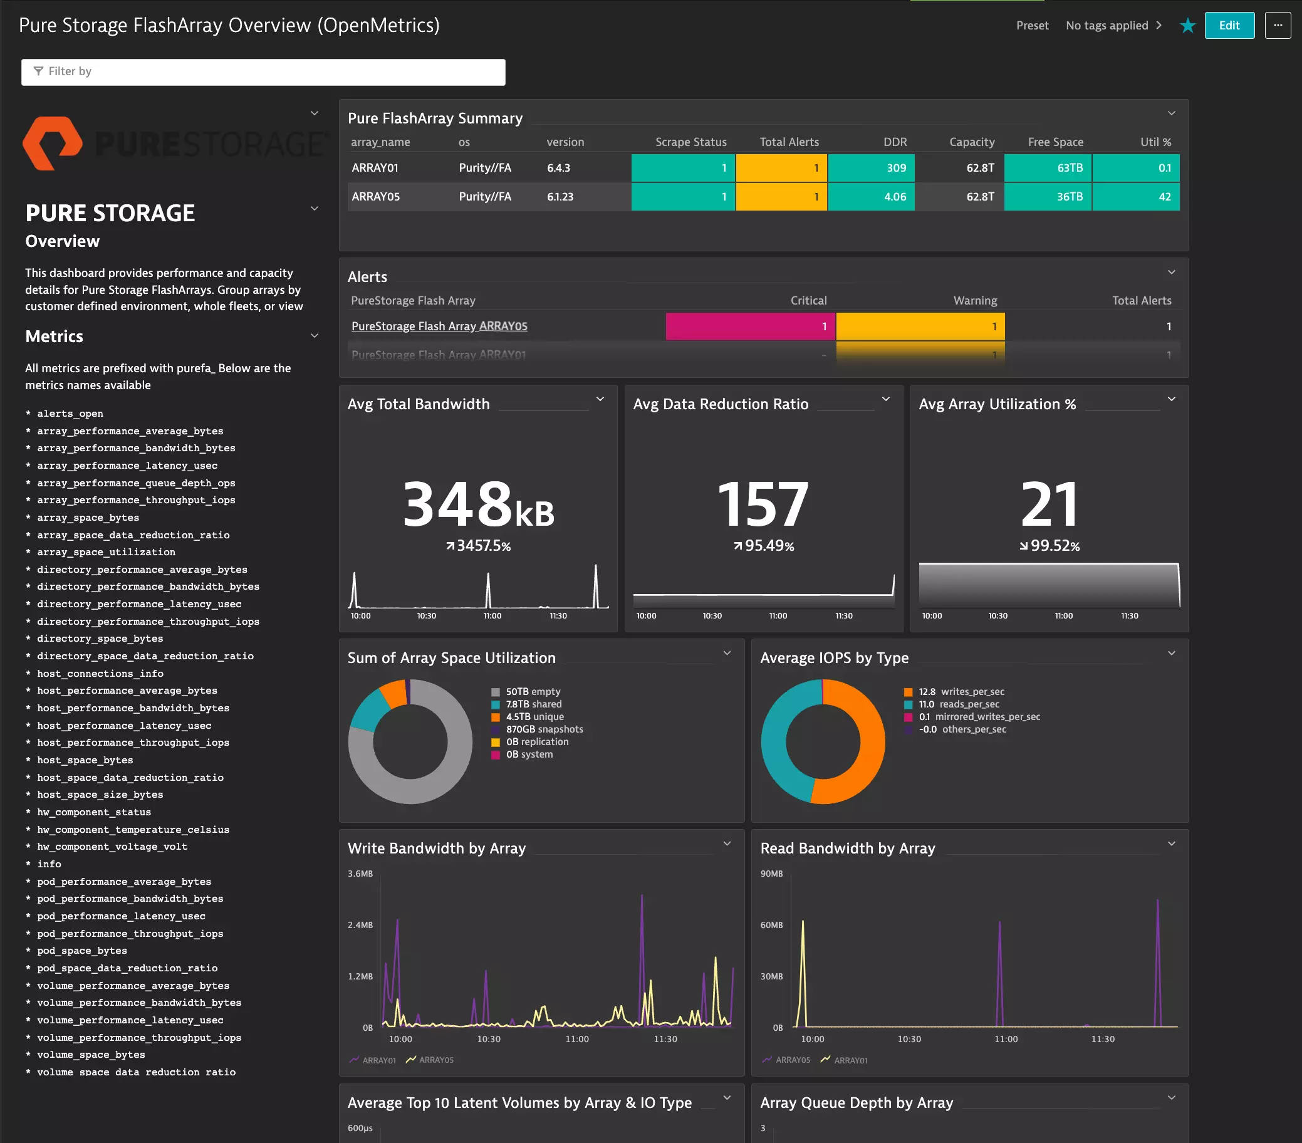This screenshot has height=1143, width=1302.
Task: Click the Preset label in header
Action: click(x=1032, y=26)
